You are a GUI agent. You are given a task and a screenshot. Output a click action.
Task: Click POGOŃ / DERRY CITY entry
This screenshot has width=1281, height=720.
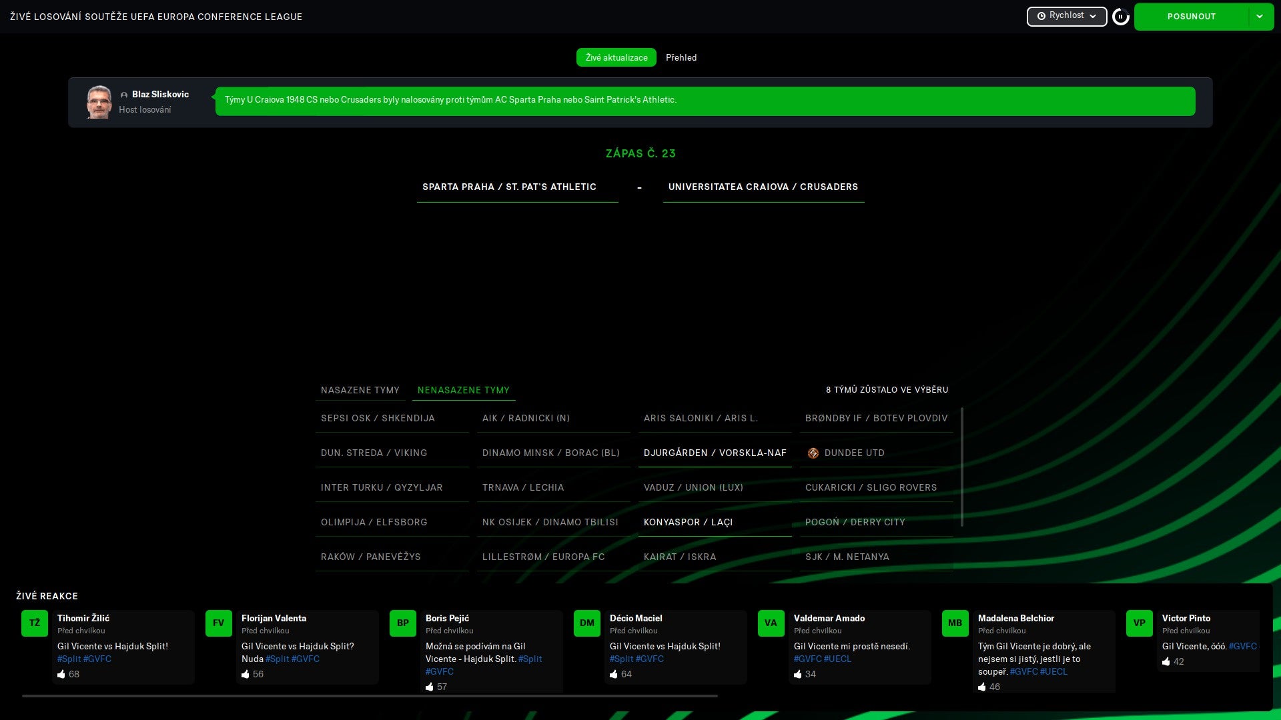(x=876, y=522)
